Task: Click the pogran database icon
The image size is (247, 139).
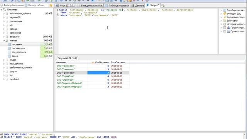Action: tap(7, 71)
